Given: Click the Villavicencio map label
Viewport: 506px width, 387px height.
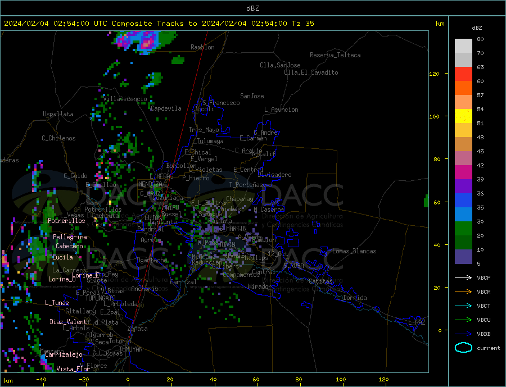Looking at the screenshot, I should [x=125, y=99].
